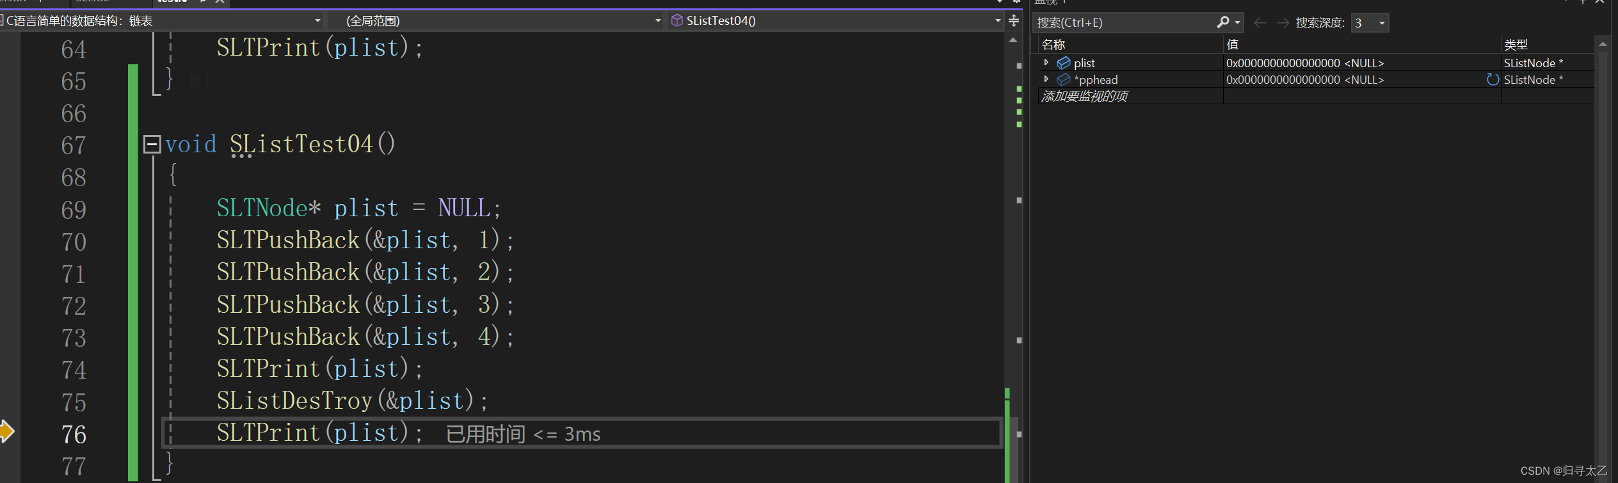Click the plist variable object icon
This screenshot has height=483, width=1618.
pyautogui.click(x=1064, y=63)
